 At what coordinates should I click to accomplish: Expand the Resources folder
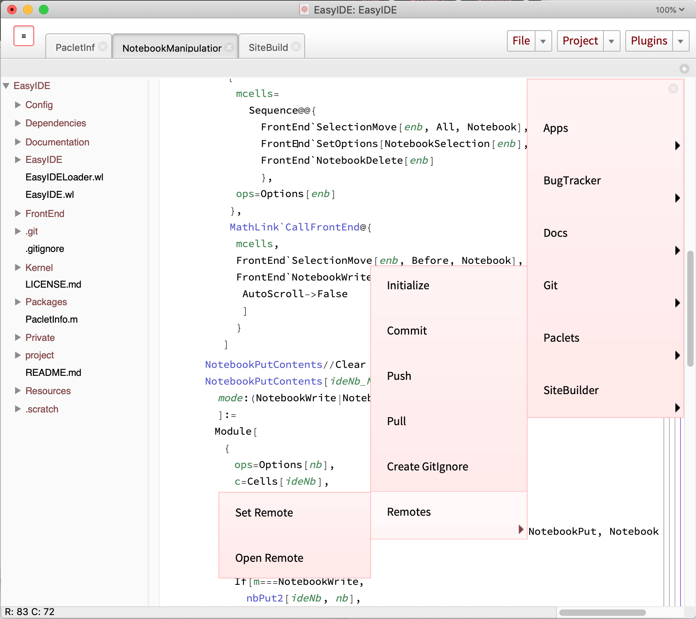click(x=17, y=391)
